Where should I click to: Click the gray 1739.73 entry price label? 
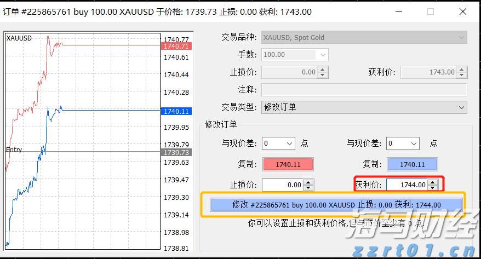(176, 152)
